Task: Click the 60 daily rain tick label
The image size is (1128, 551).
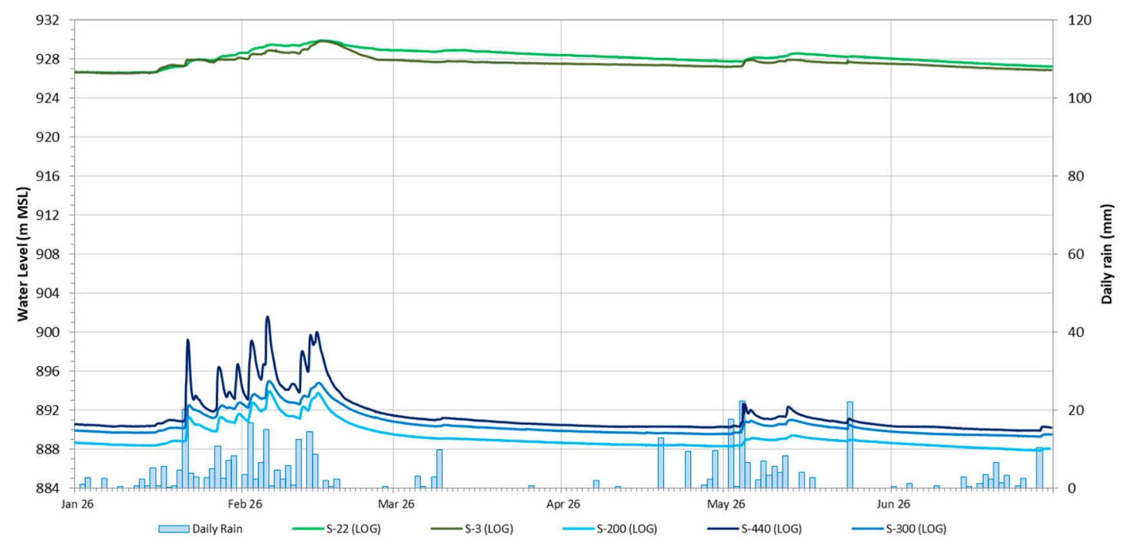Action: tap(1076, 254)
